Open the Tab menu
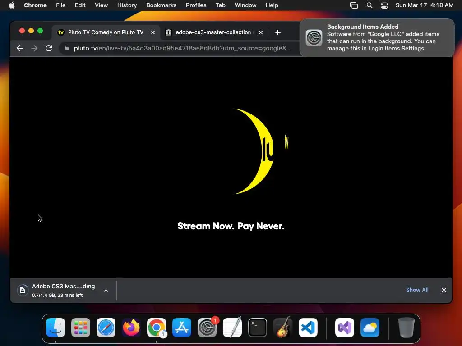The image size is (462, 346). (220, 5)
